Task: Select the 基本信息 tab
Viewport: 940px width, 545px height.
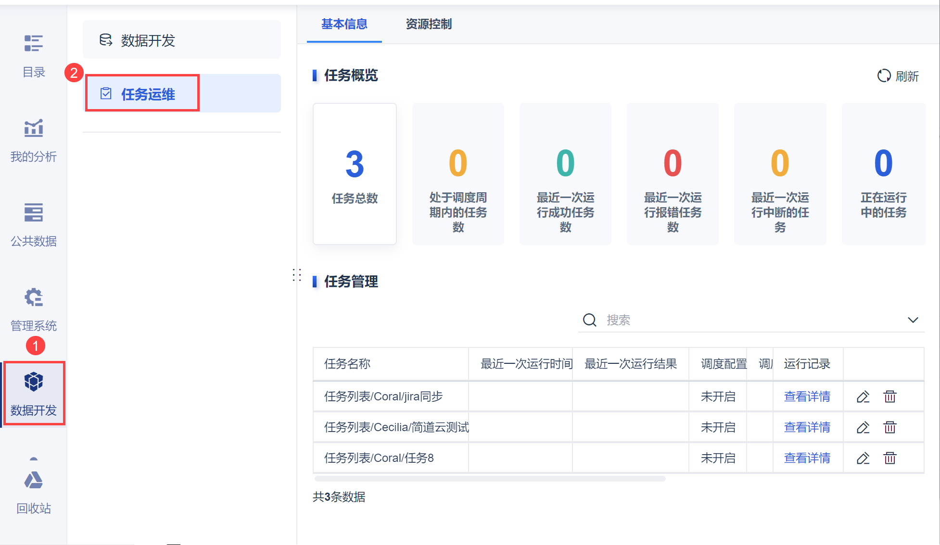Action: pos(344,24)
